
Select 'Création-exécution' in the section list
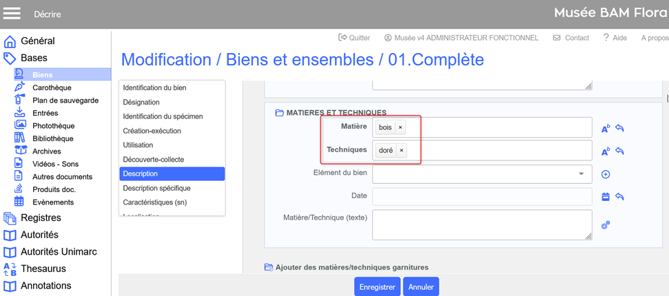click(152, 131)
